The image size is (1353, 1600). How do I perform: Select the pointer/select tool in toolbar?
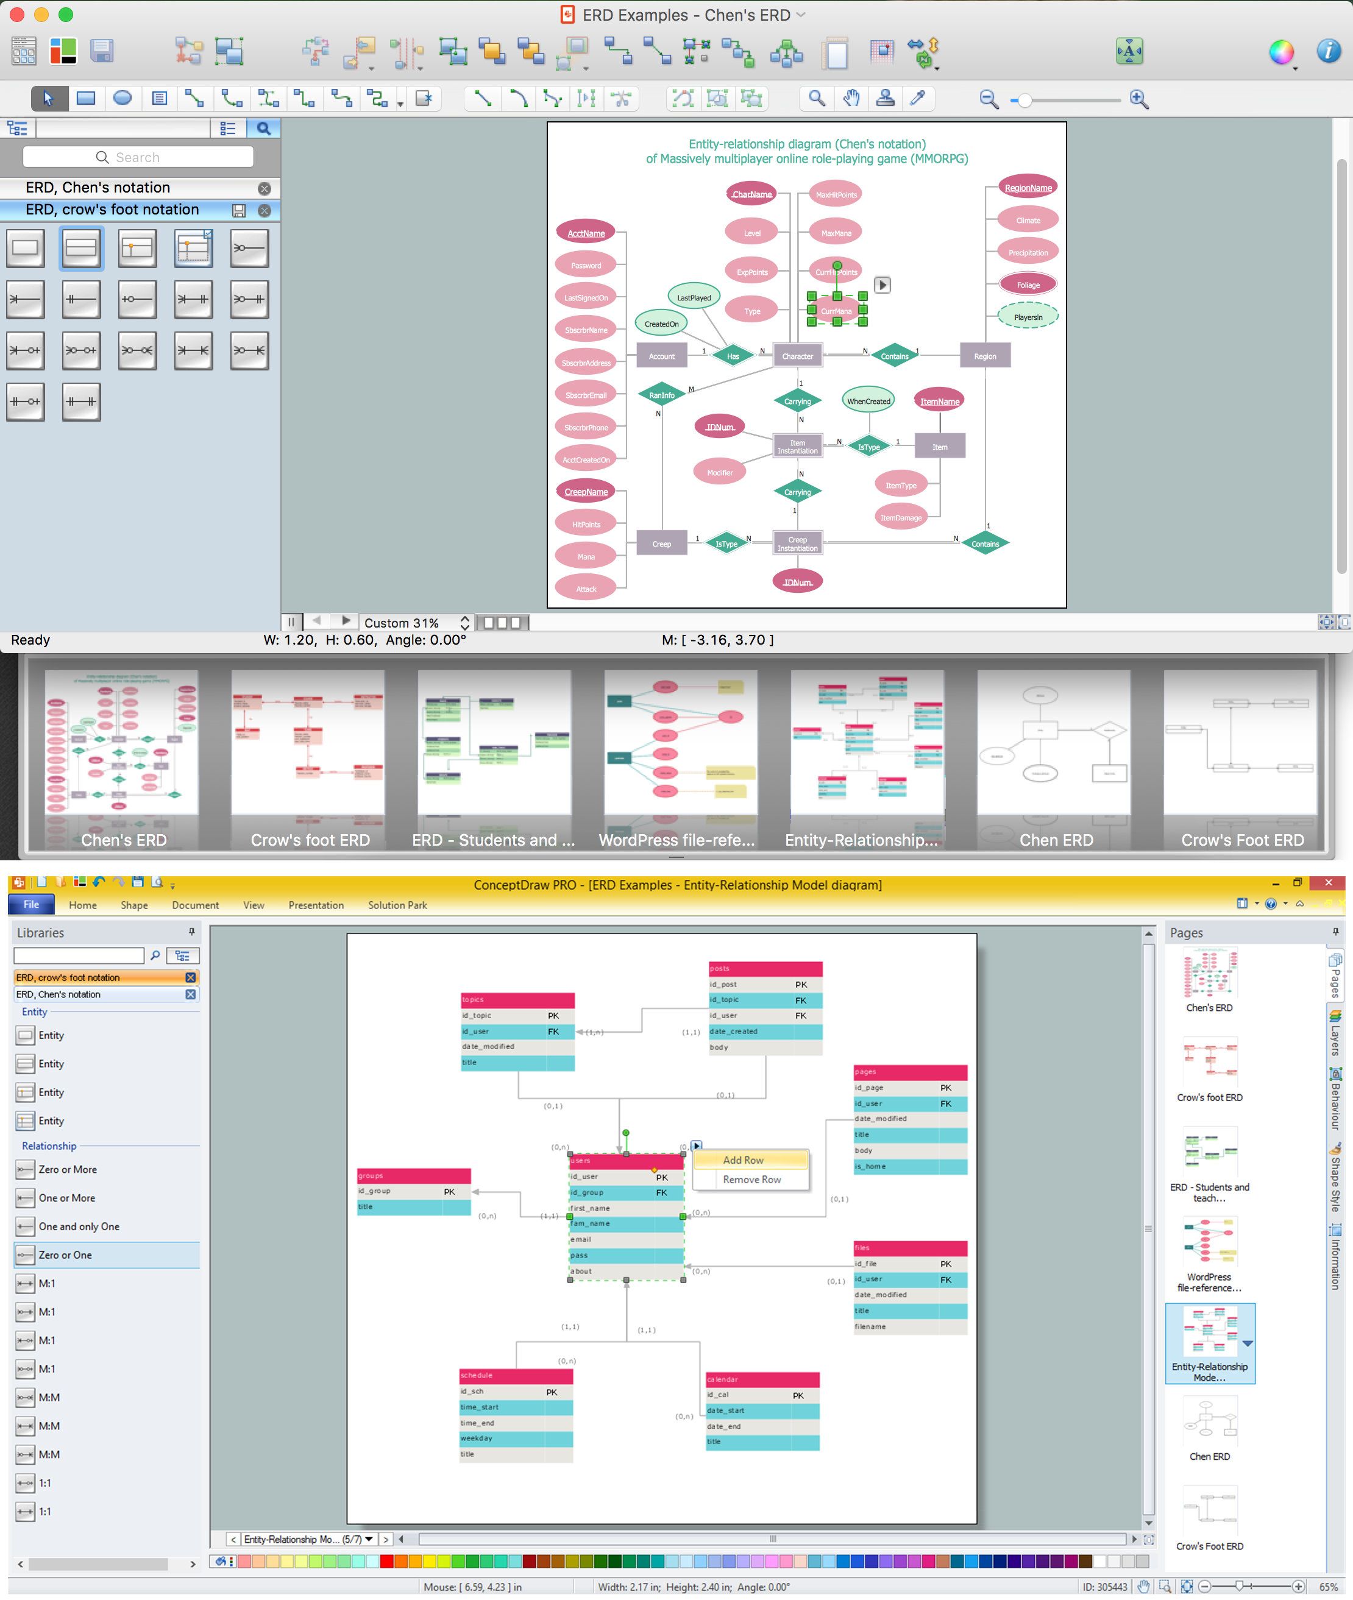[x=49, y=98]
